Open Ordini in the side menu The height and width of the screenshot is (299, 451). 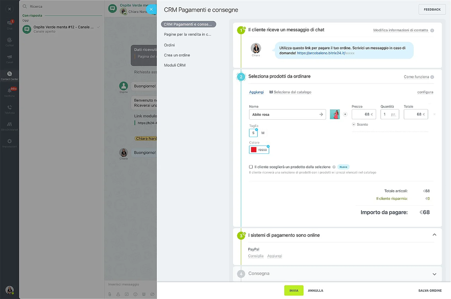point(169,45)
